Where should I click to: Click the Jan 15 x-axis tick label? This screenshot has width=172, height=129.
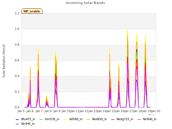click(111, 111)
